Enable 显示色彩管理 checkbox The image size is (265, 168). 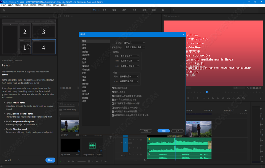coord(113,103)
